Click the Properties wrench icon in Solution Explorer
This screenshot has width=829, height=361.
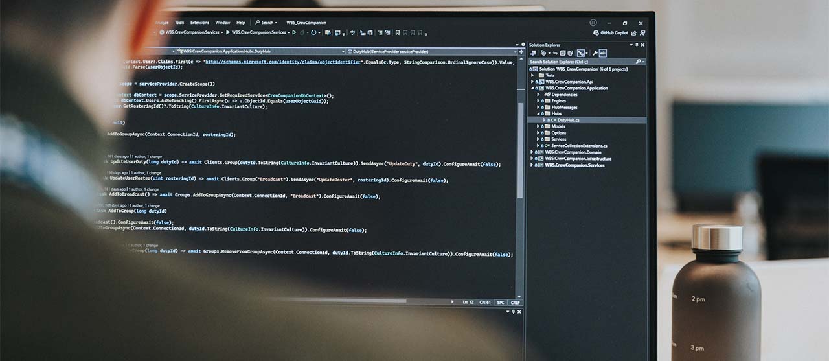click(595, 53)
